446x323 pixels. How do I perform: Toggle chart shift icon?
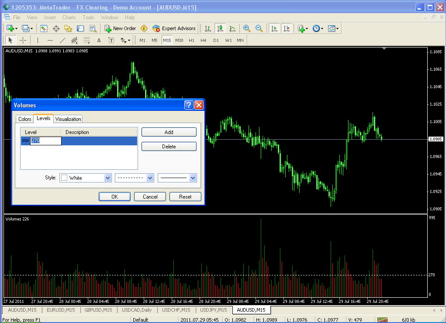point(287,28)
